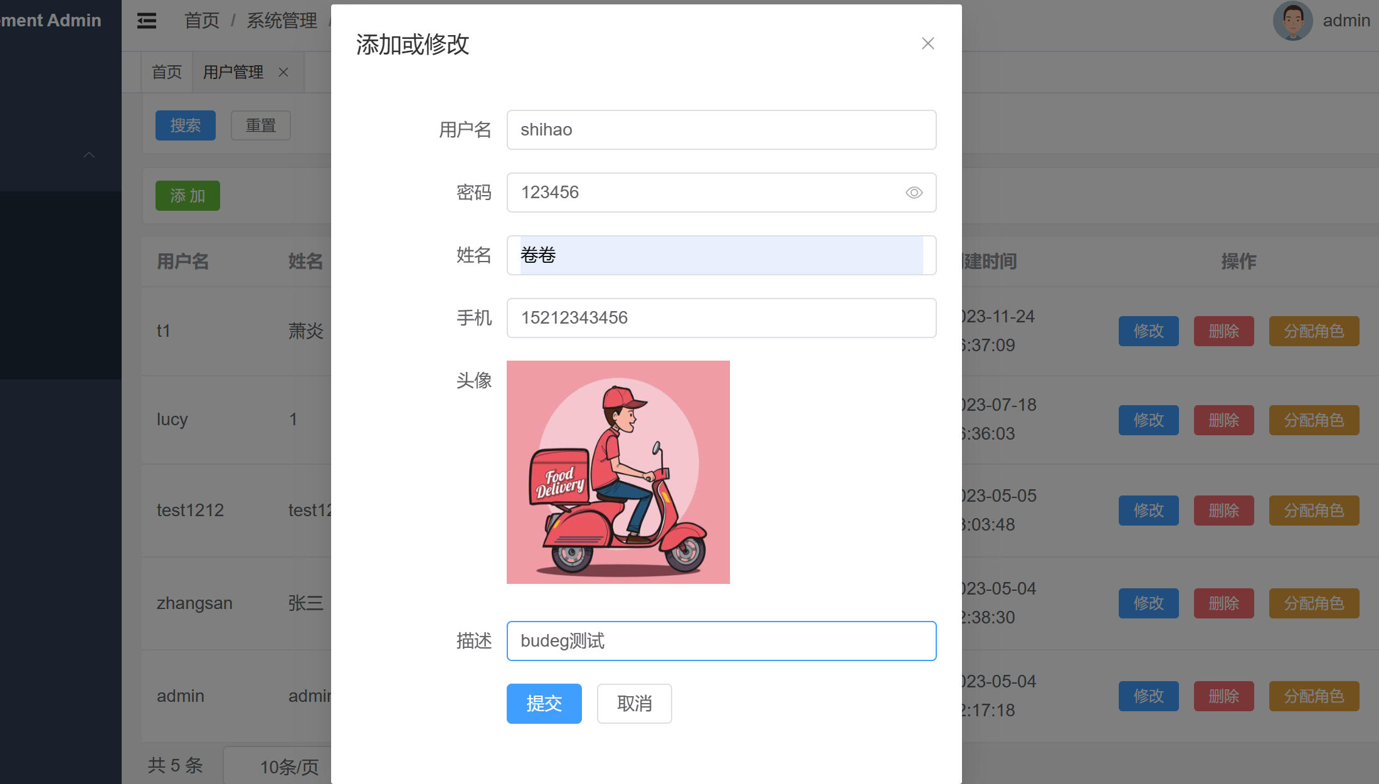
Task: Click the 密码 input field
Action: 721,193
